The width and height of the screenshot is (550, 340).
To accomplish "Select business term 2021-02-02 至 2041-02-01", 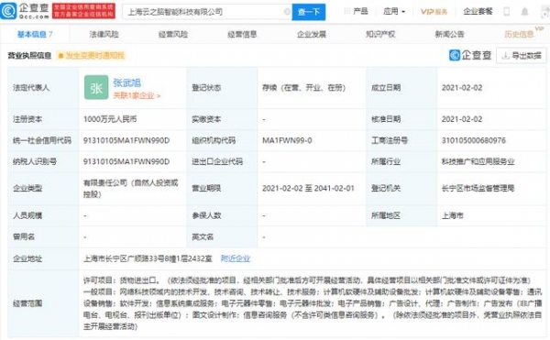I will click(x=308, y=188).
